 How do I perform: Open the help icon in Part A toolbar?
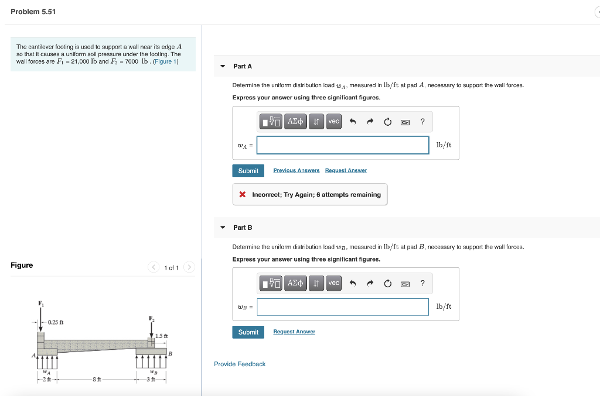click(x=422, y=121)
